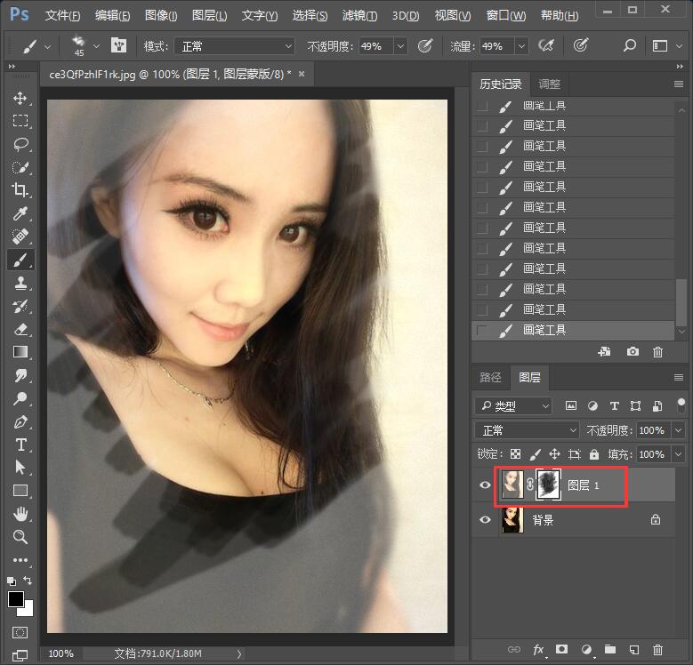Select the Lasso tool
The image size is (693, 665).
click(x=20, y=144)
